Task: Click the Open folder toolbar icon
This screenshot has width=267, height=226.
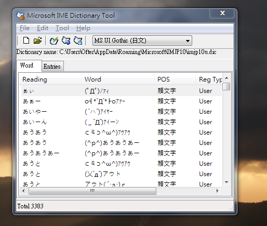Action: (x=37, y=41)
